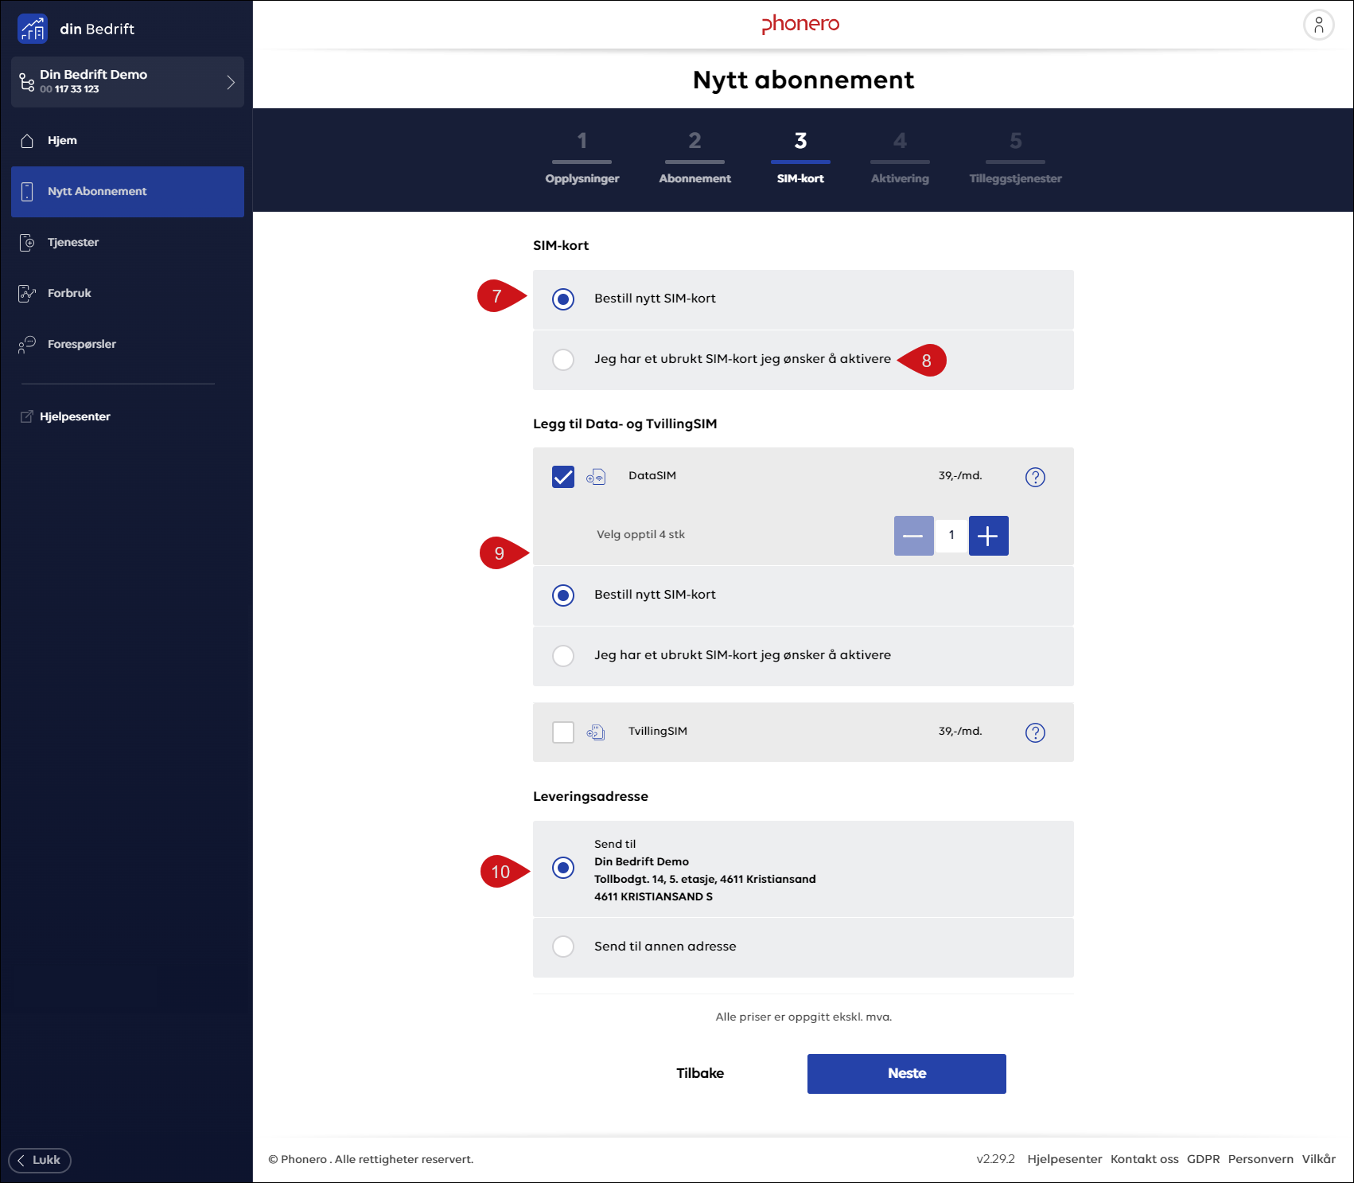Click the Nytt Abonnement phone icon
The image size is (1354, 1183).
click(27, 191)
